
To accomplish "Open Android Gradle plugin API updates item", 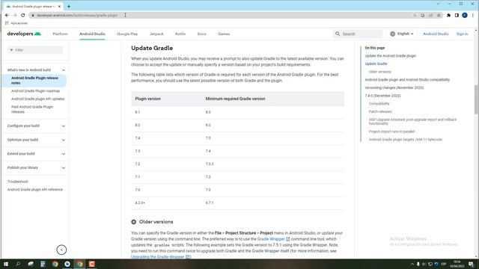I will [x=38, y=99].
